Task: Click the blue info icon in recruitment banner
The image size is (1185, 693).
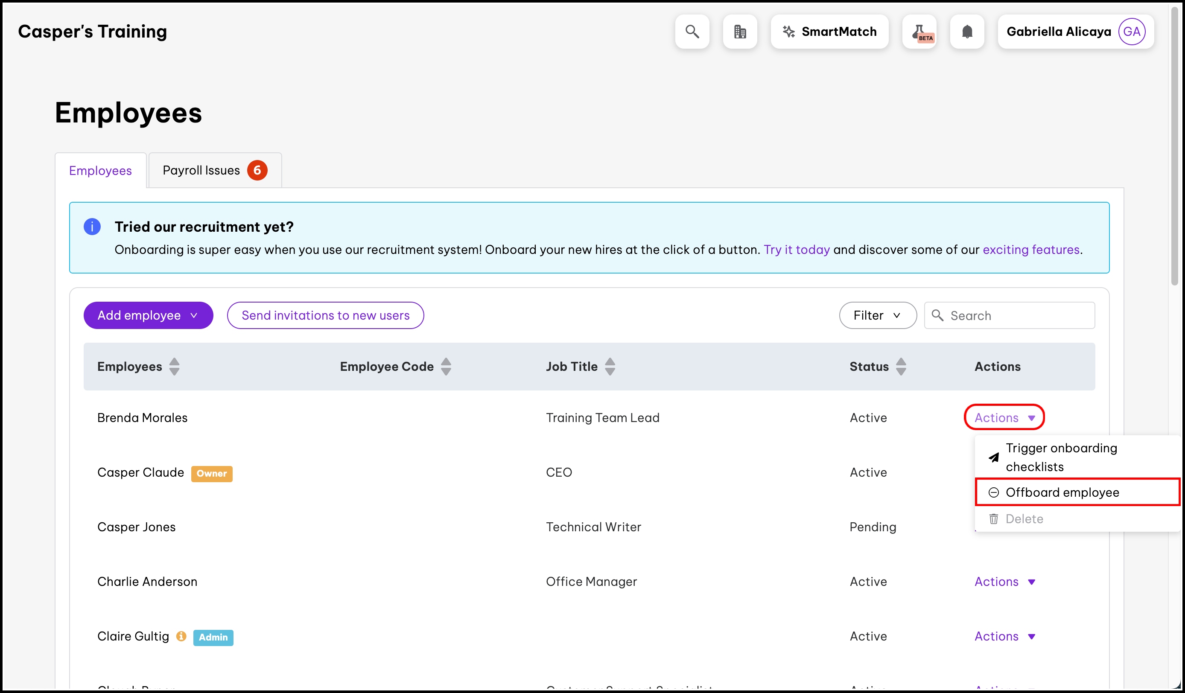Action: click(92, 227)
